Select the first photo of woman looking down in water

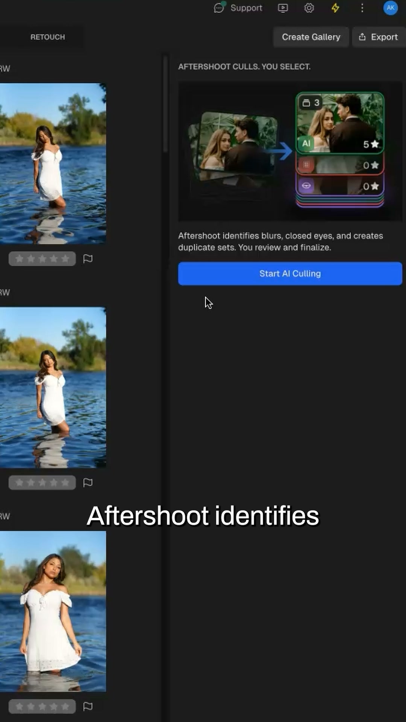coord(53,164)
